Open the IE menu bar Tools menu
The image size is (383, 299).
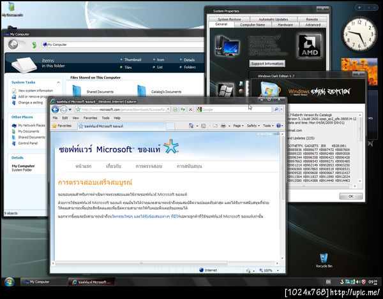tap(105, 118)
